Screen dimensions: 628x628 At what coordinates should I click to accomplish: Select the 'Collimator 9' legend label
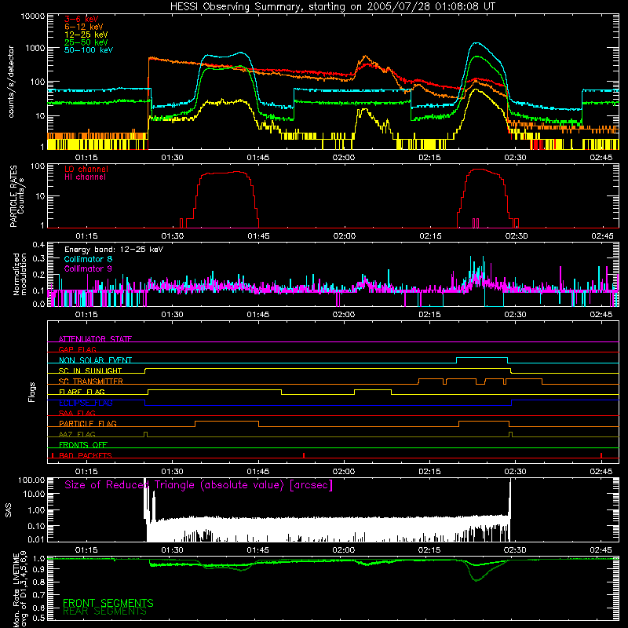[x=88, y=268]
